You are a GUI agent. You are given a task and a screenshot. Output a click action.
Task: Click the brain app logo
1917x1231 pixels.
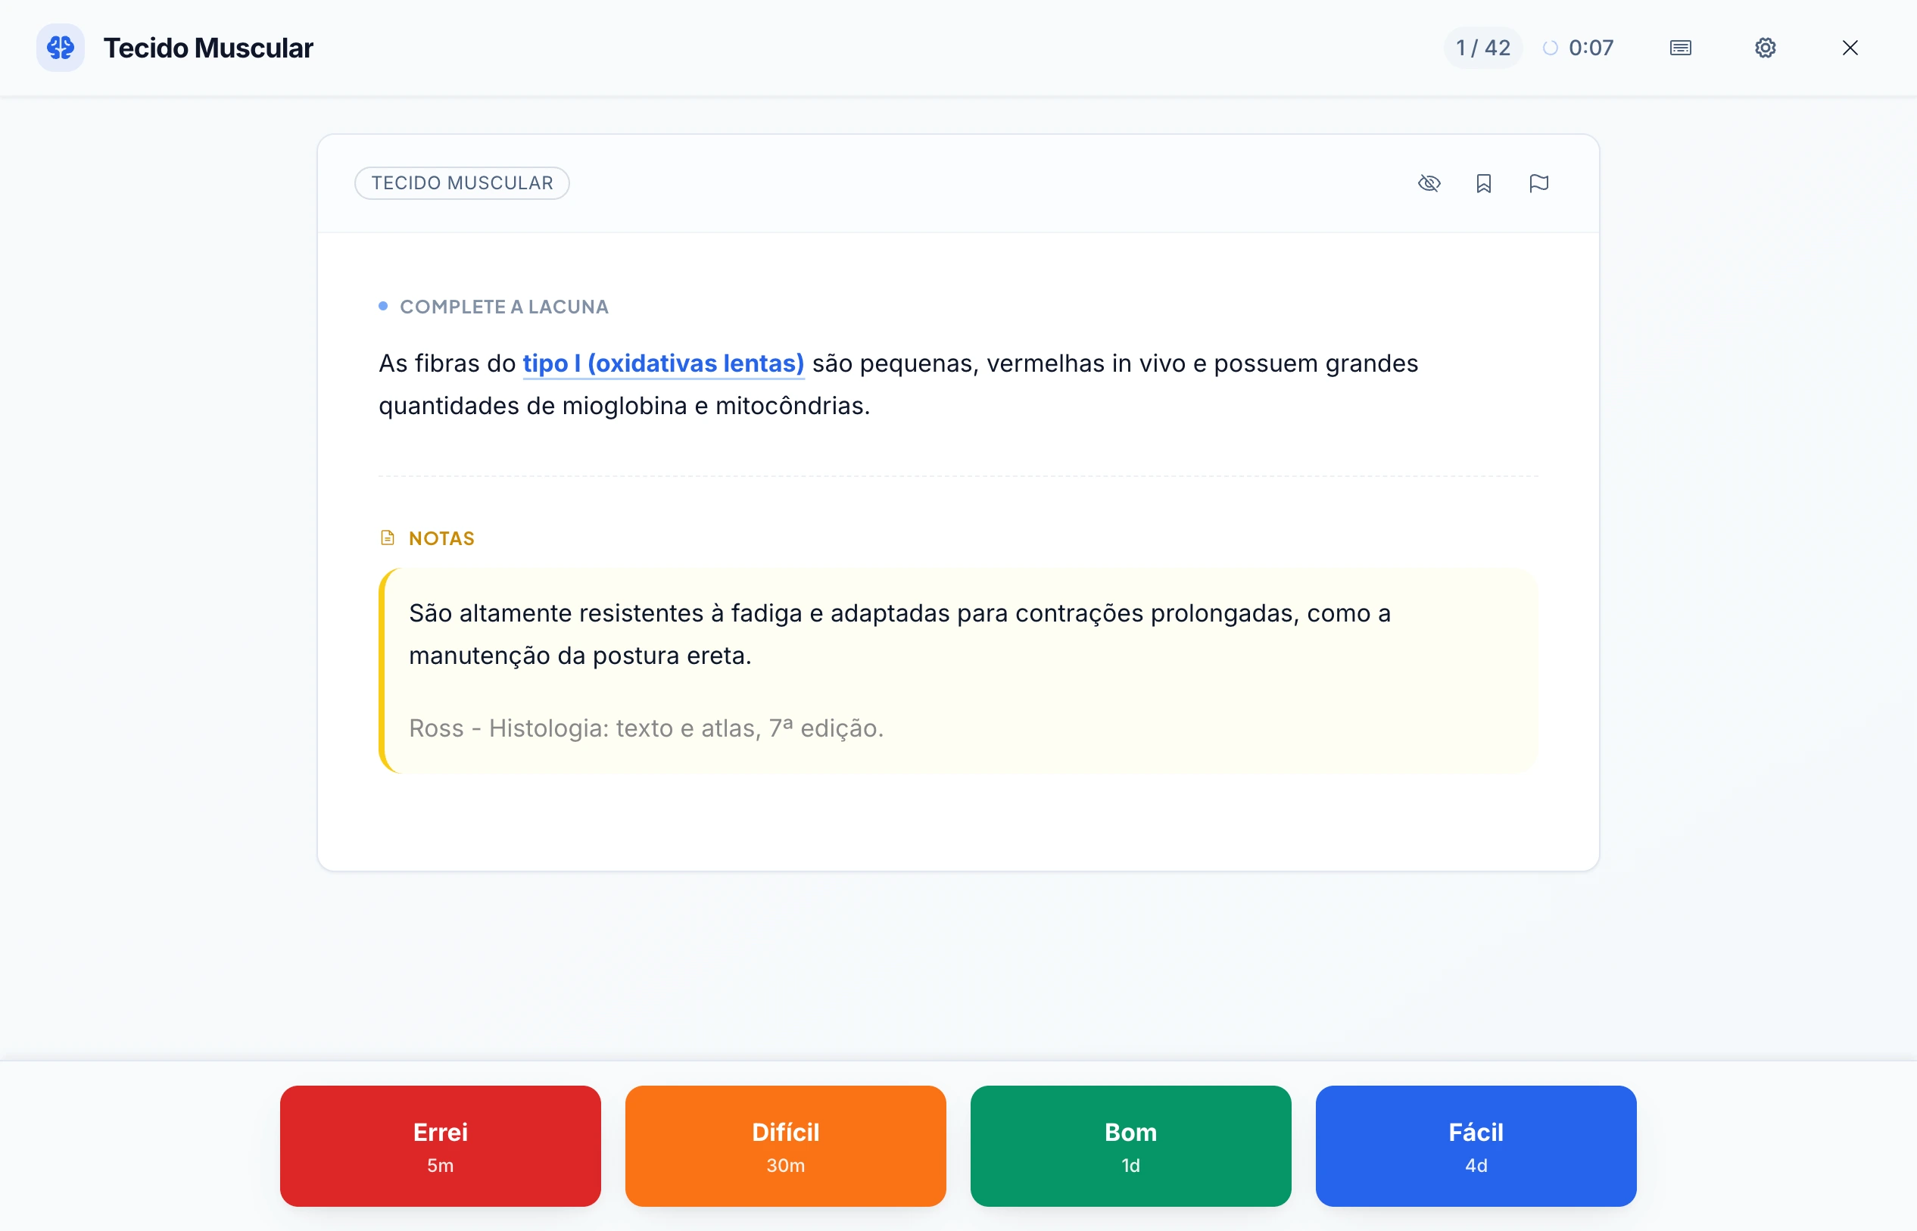pyautogui.click(x=60, y=47)
